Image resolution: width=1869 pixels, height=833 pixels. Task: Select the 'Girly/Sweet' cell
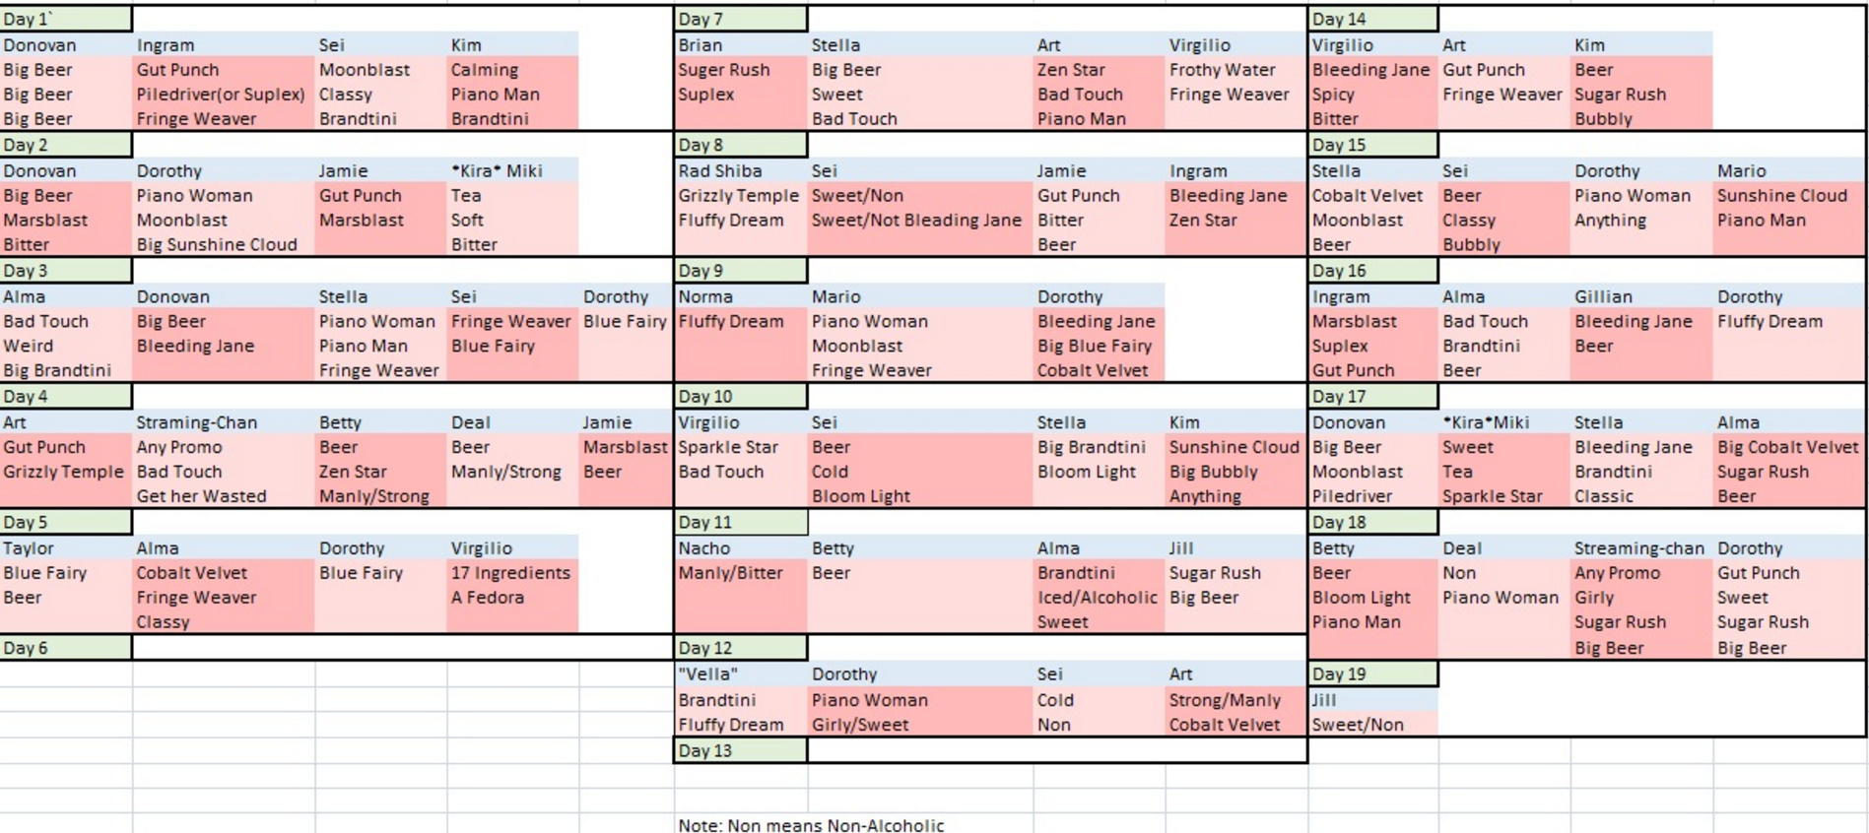tap(920, 725)
